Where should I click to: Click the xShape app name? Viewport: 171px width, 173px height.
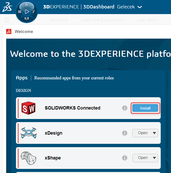(x=53, y=158)
